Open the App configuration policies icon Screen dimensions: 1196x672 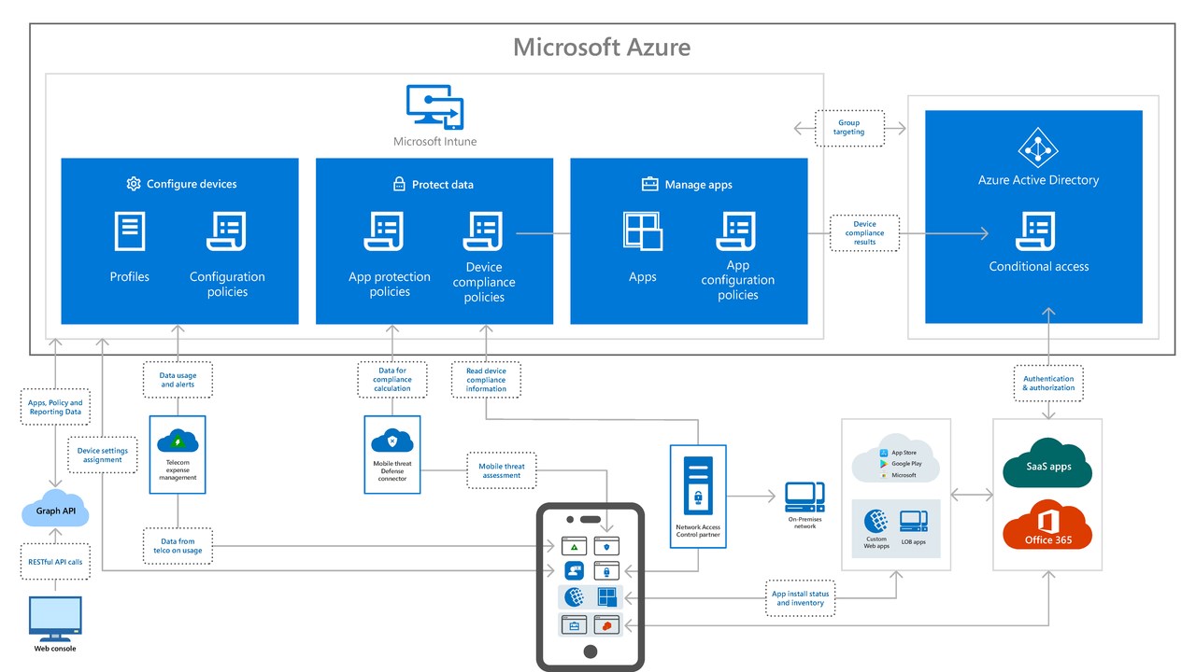coord(736,231)
